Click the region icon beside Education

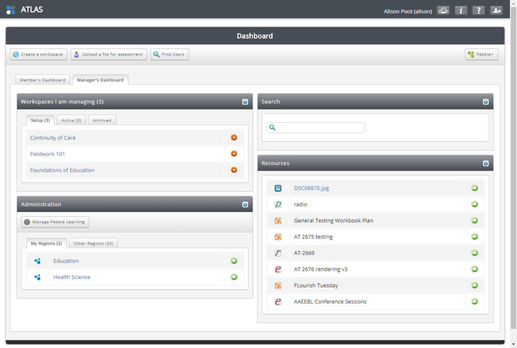pyautogui.click(x=37, y=261)
